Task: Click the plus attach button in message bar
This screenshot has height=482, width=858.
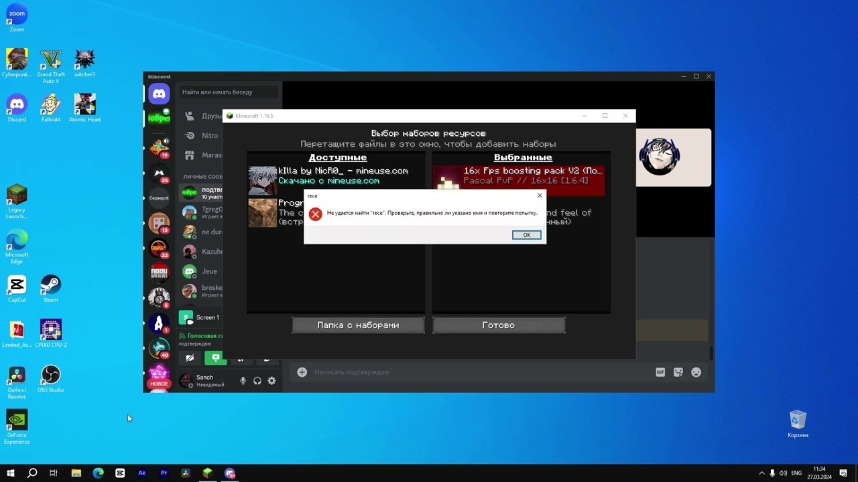Action: click(x=302, y=372)
